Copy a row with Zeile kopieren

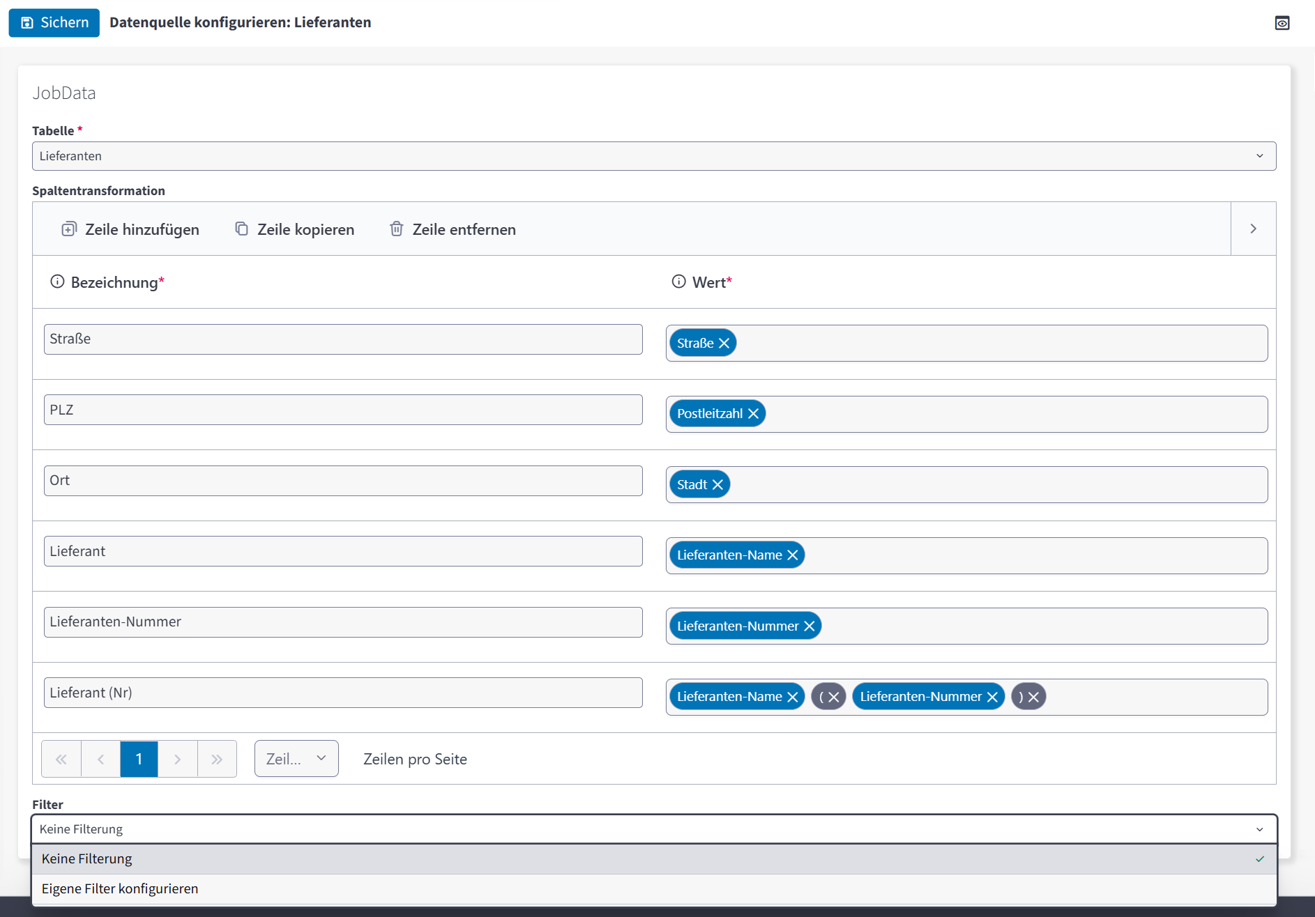[294, 229]
